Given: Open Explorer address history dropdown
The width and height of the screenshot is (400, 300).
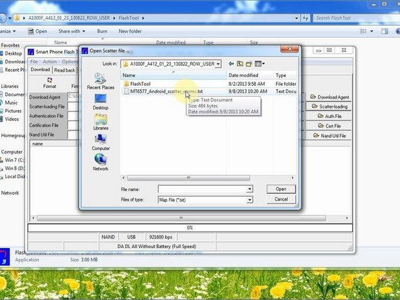Looking at the screenshot, I should tap(297, 18).
